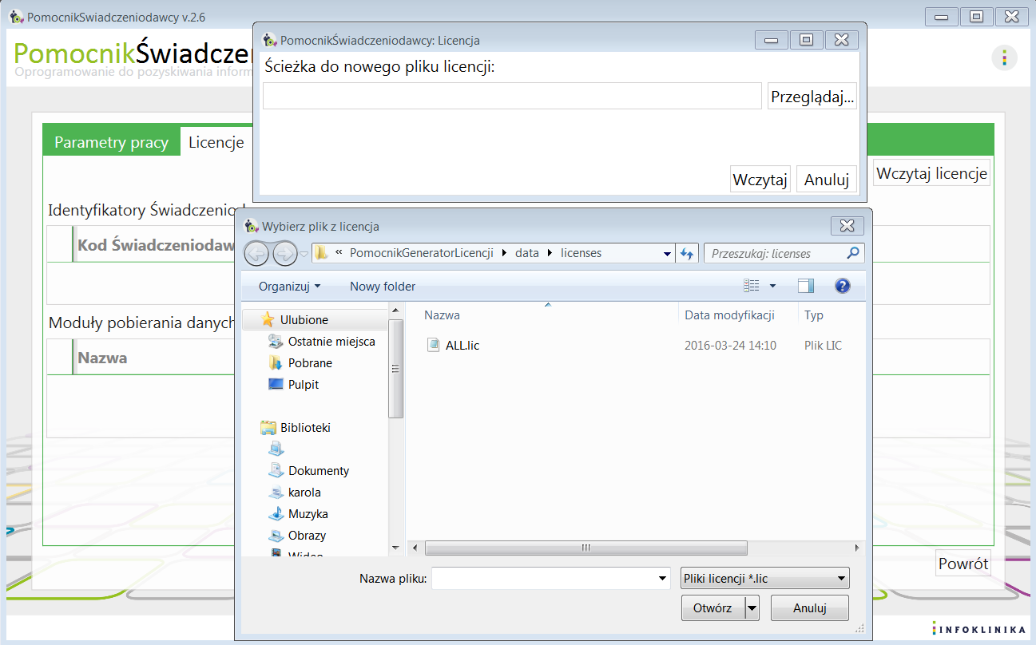Click the change view icon in file dialog
This screenshot has width=1036, height=645.
click(752, 286)
